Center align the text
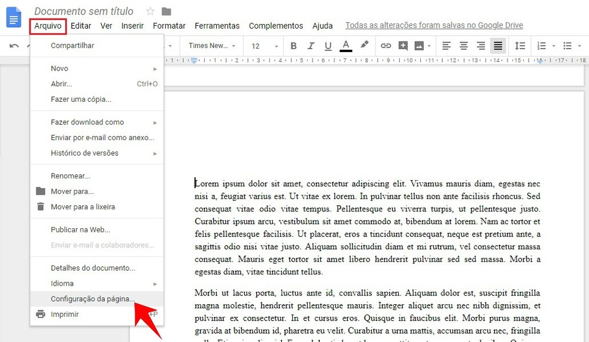 click(x=463, y=46)
